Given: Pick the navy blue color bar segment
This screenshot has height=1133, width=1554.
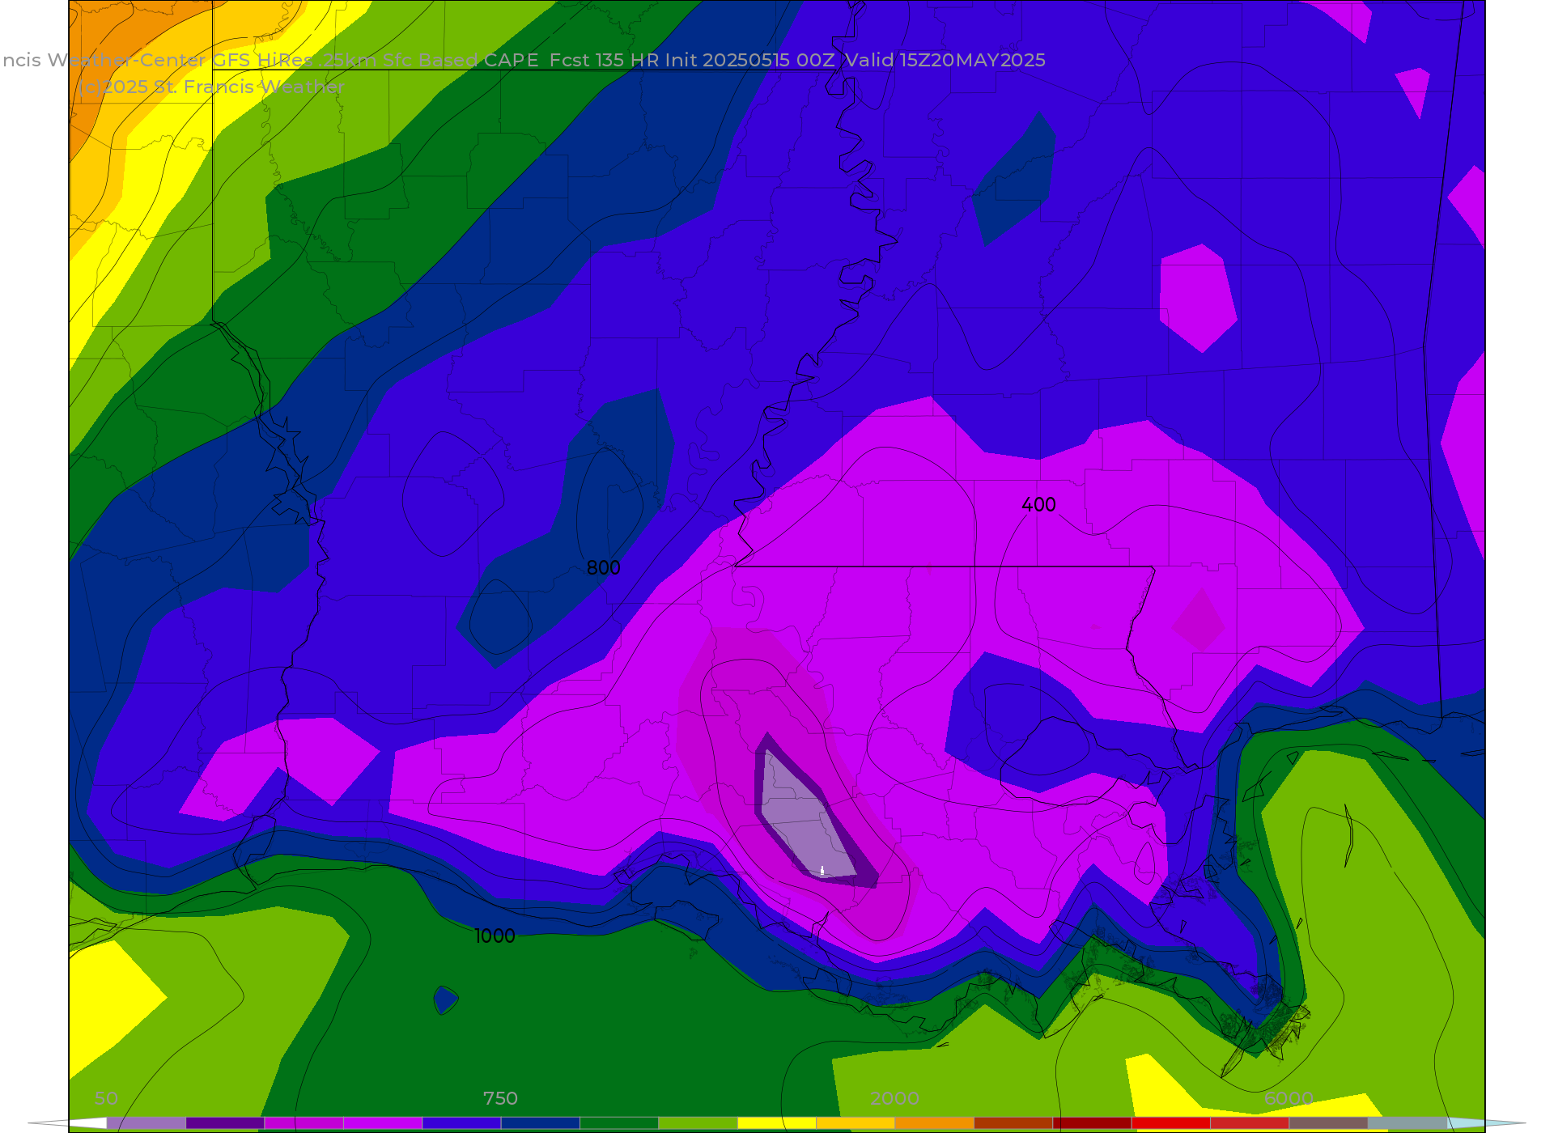Looking at the screenshot, I should click(x=541, y=1123).
